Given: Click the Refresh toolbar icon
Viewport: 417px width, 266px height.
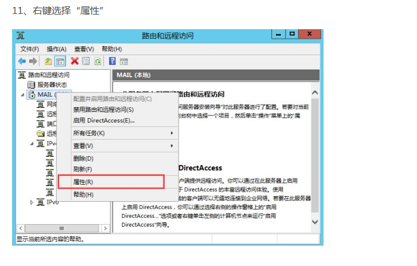Looking at the screenshot, I should [97, 61].
